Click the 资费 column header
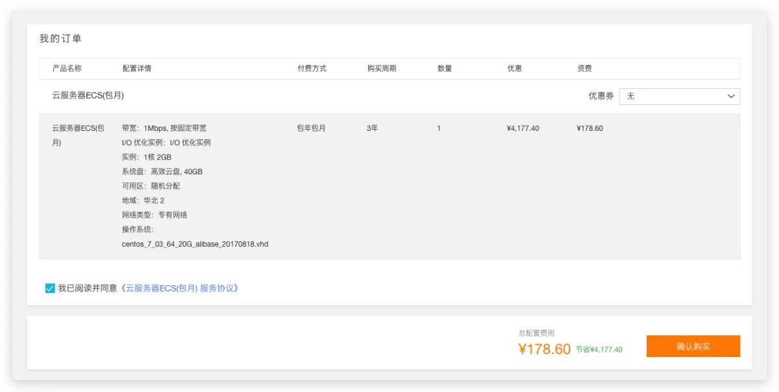This screenshot has width=779, height=392. coord(584,69)
